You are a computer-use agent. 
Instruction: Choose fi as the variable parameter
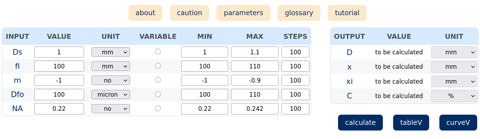click(158, 66)
